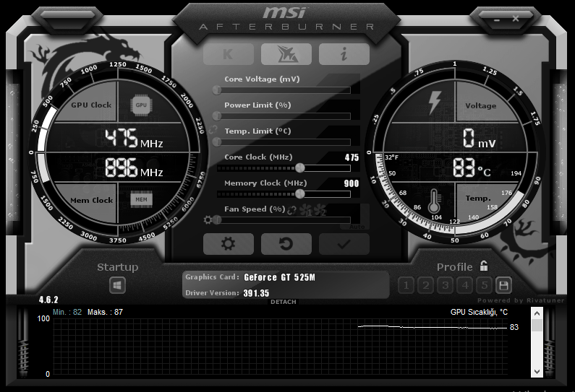Screen dimensions: 575x392
Task: Click the MEM chip icon
Action: point(141,199)
